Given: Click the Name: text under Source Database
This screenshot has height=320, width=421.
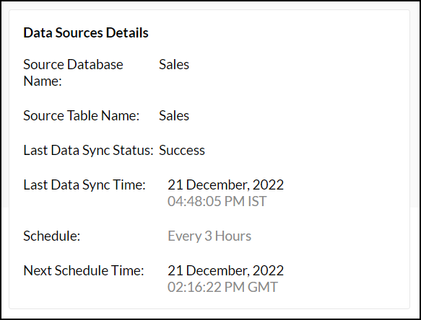Looking at the screenshot, I should point(43,81).
